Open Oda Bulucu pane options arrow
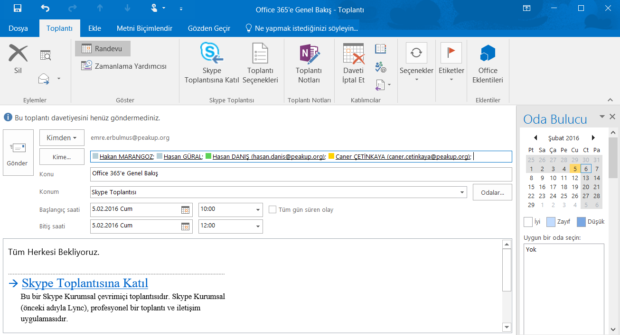 602,117
